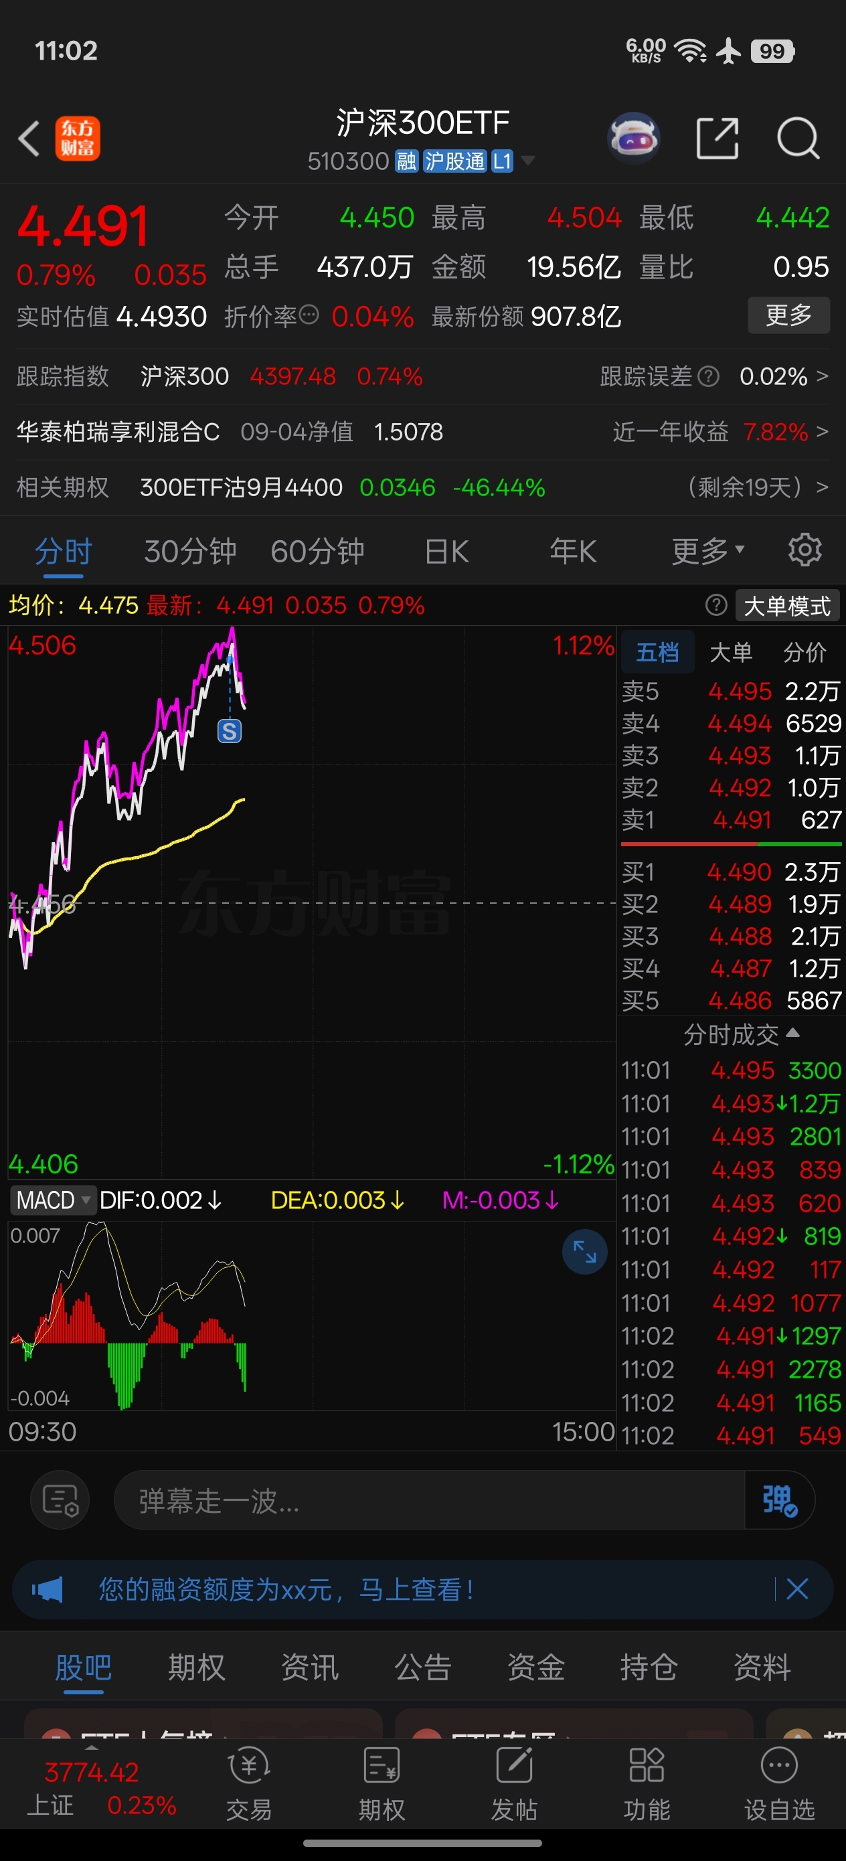Tap the 沪股通 badge
This screenshot has height=1861, width=846.
pyautogui.click(x=454, y=161)
